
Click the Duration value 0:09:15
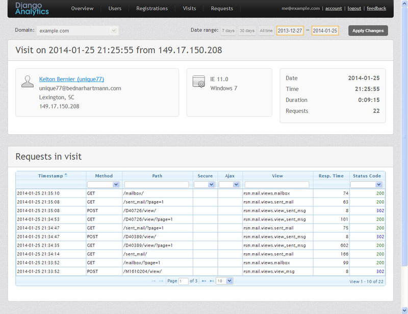369,100
